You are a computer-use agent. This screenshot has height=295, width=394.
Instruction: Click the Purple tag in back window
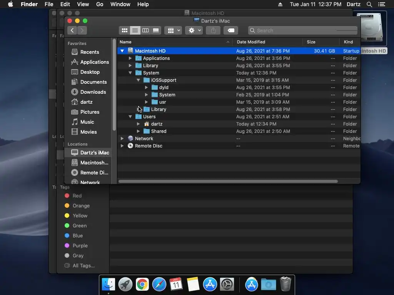[x=76, y=245]
